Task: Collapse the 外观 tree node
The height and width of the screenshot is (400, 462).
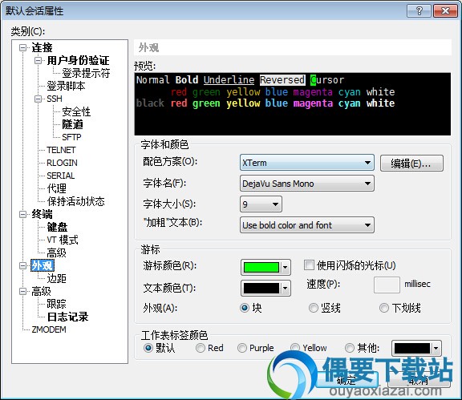Action: pos(22,265)
